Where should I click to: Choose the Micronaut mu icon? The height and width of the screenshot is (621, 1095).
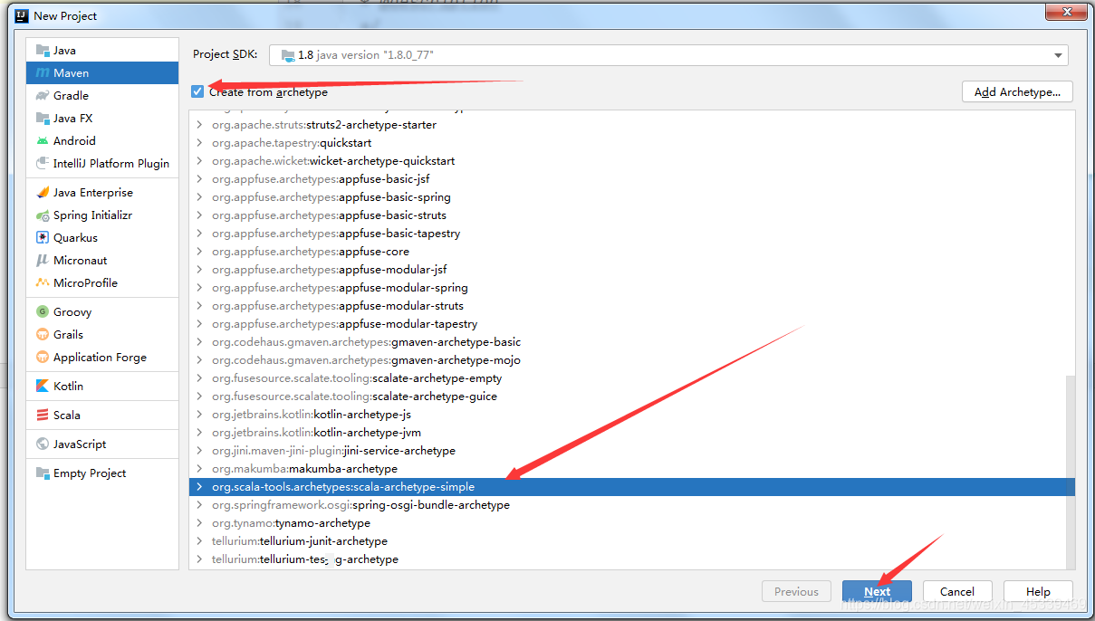point(42,261)
